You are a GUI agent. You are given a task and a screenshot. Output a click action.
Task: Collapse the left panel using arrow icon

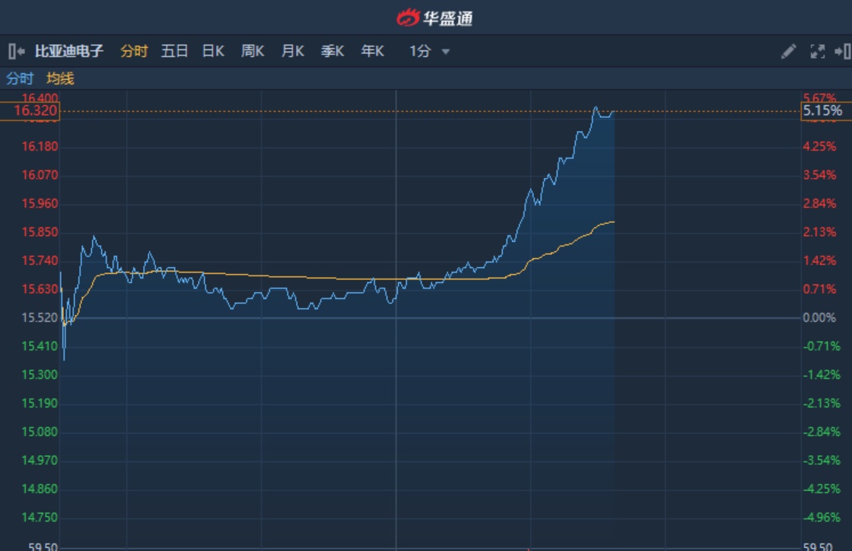(x=16, y=52)
